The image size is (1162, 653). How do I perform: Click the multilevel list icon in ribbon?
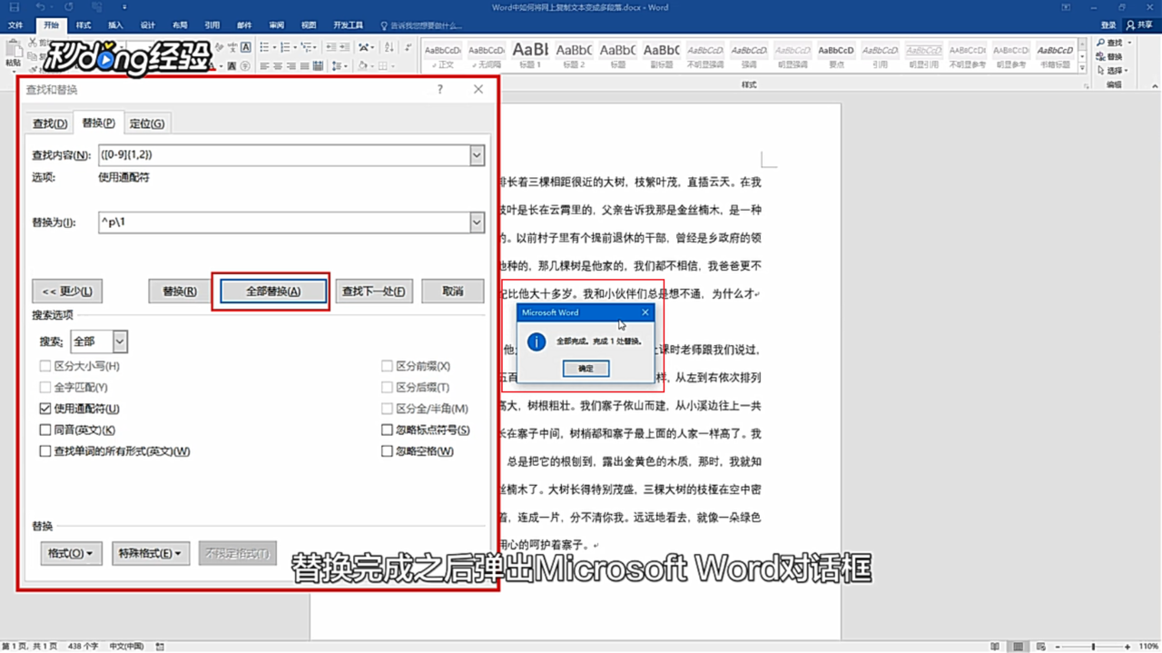306,47
